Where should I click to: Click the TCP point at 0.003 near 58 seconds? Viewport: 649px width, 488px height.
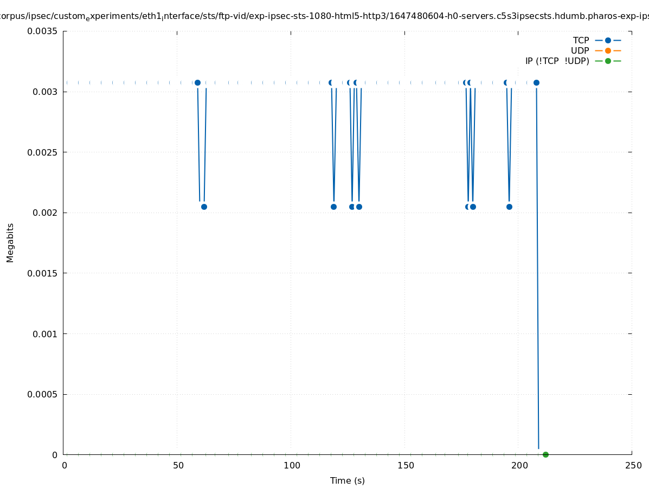click(x=197, y=83)
